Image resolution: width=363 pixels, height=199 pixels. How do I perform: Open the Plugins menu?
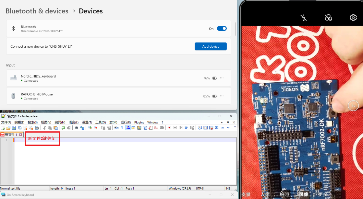139,123
